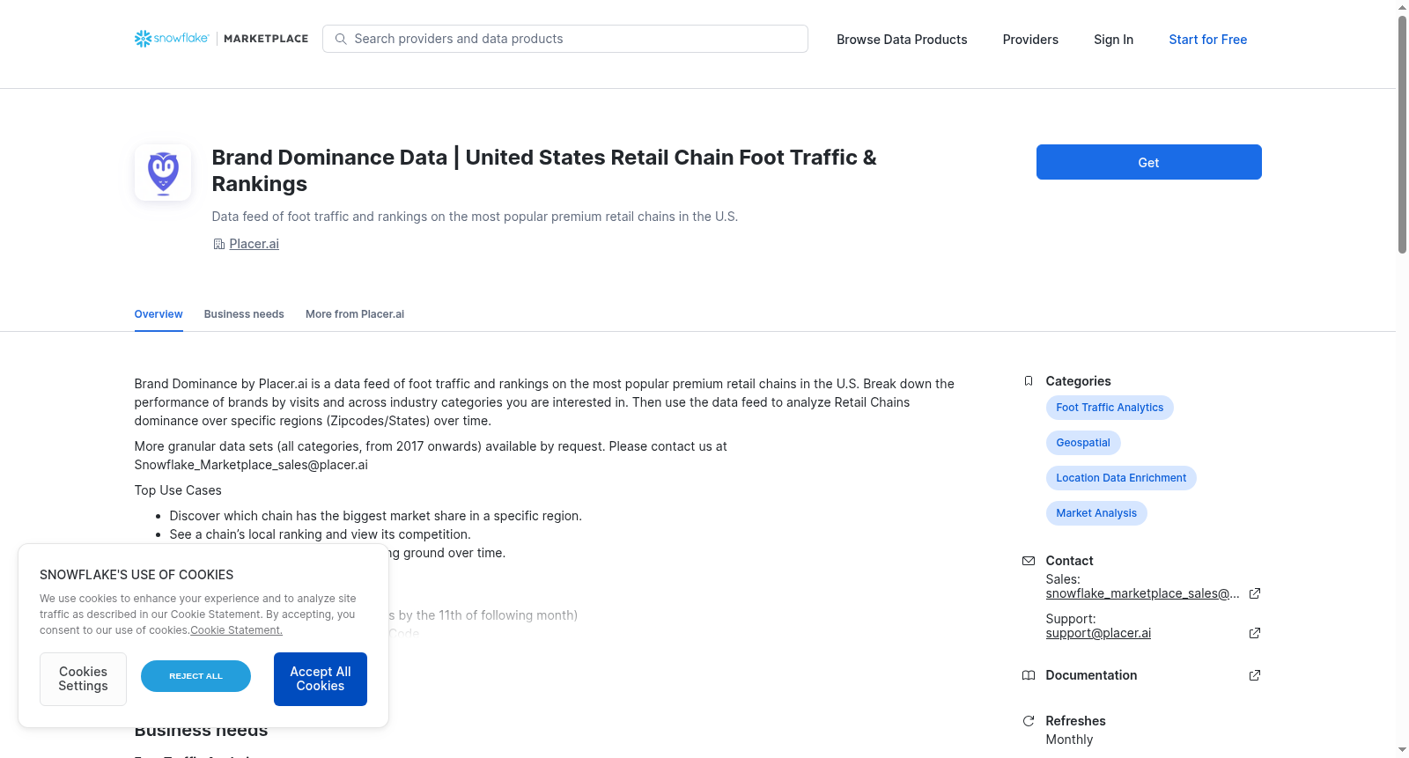This screenshot has width=1409, height=758.
Task: Open Documentation external link icon
Action: tap(1255, 675)
